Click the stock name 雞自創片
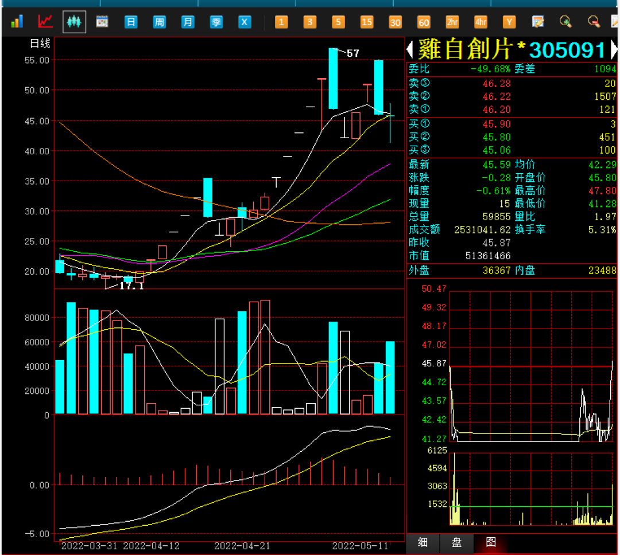The width and height of the screenshot is (620, 555). pos(466,49)
